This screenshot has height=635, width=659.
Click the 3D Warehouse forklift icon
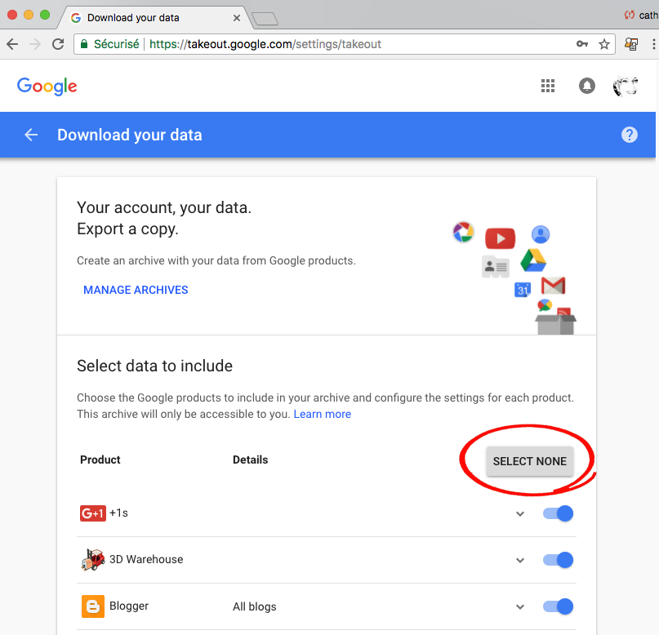coord(93,559)
